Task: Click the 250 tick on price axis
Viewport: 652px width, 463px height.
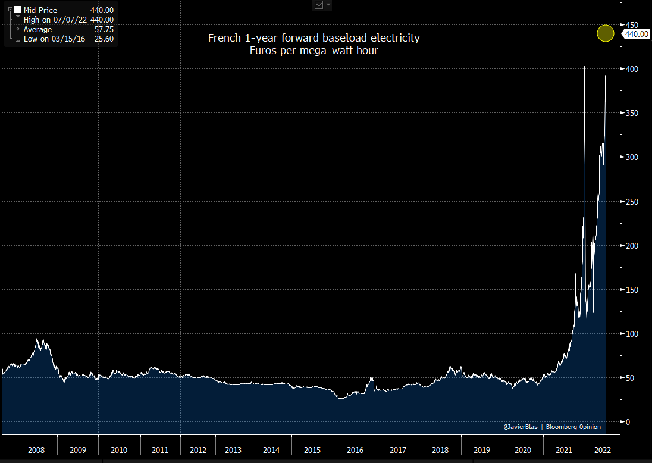Action: click(x=632, y=202)
